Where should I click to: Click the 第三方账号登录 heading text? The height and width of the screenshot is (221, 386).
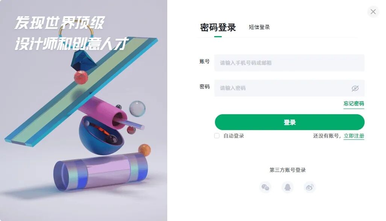coord(288,170)
